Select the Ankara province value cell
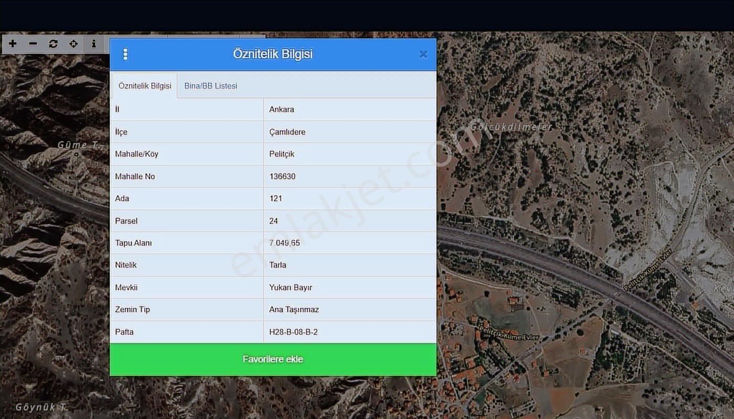Screen dimensions: 734x419 click(350, 109)
